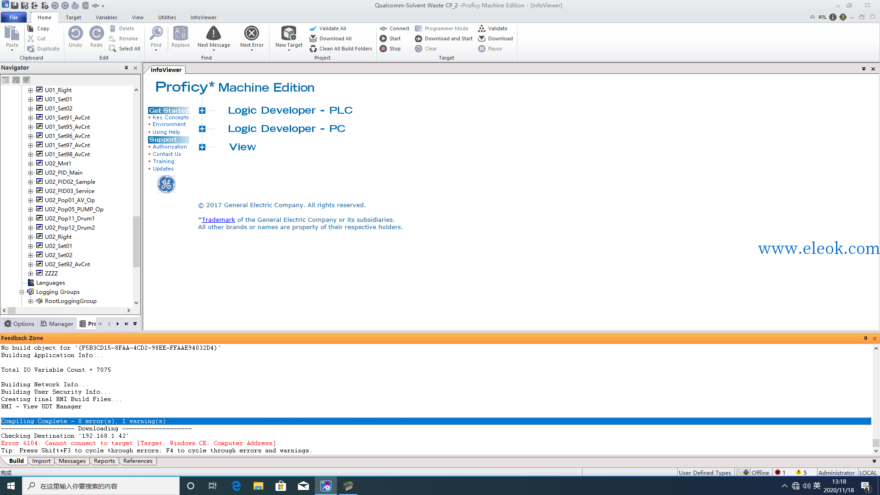
Task: Open the Utilities ribbon tab
Action: (167, 17)
